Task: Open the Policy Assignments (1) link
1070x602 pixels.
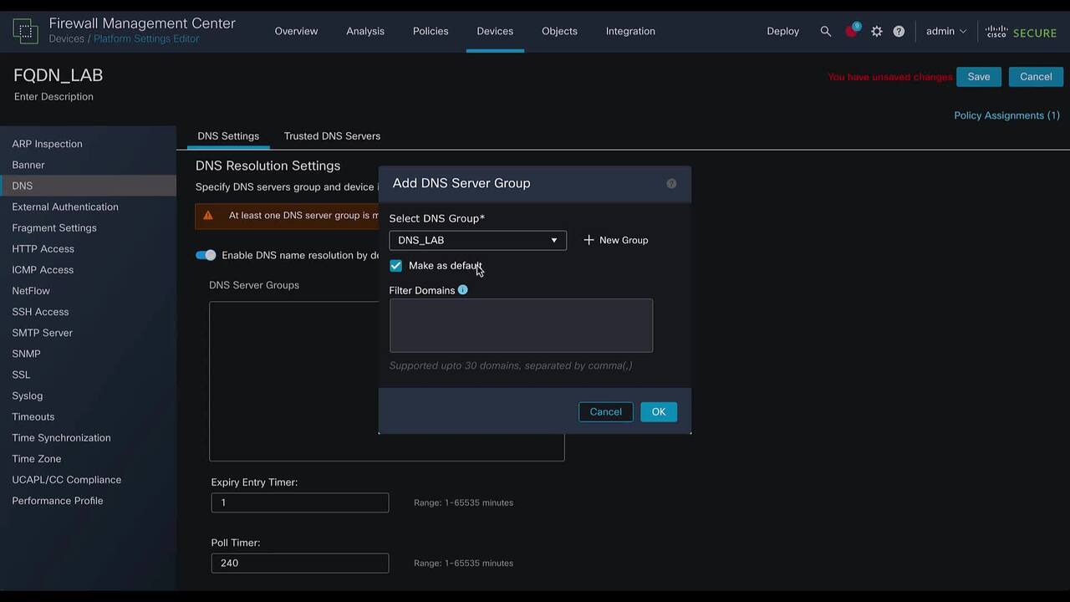Action: pyautogui.click(x=1006, y=115)
